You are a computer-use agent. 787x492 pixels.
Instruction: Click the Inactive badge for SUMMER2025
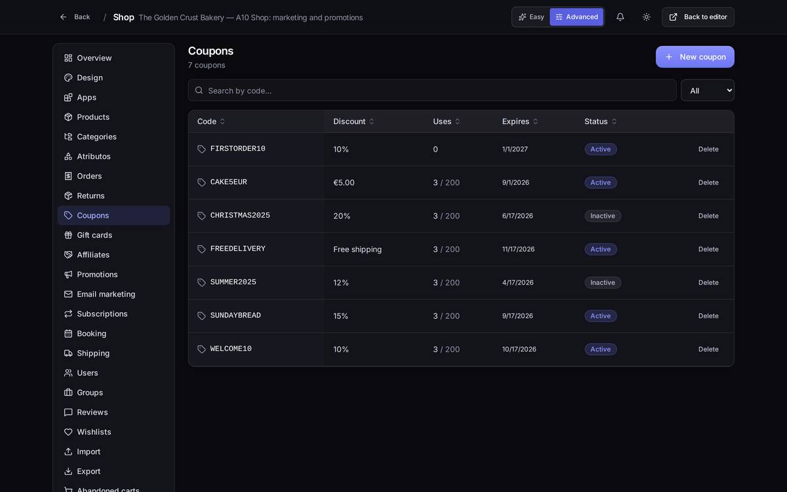pyautogui.click(x=603, y=283)
